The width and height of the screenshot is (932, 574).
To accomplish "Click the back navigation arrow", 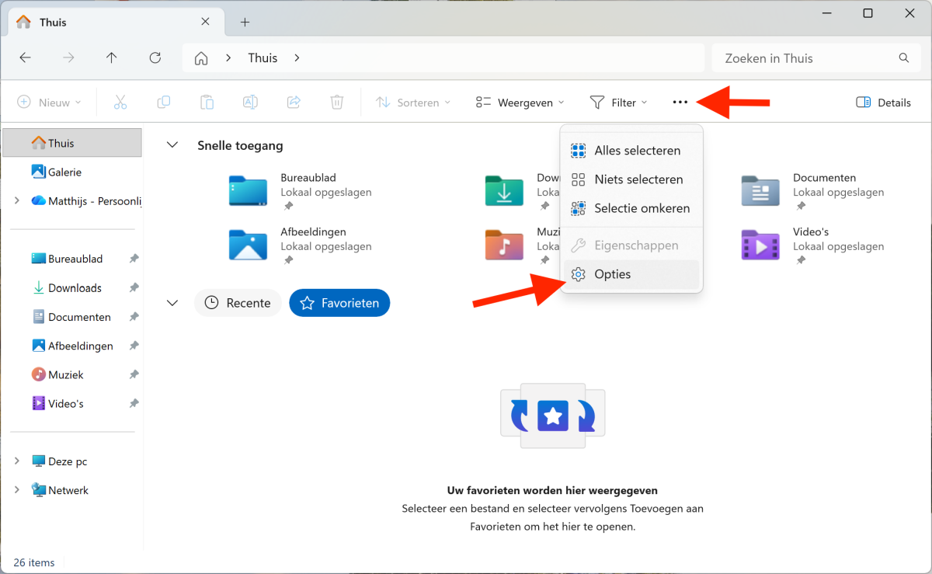I will coord(26,58).
